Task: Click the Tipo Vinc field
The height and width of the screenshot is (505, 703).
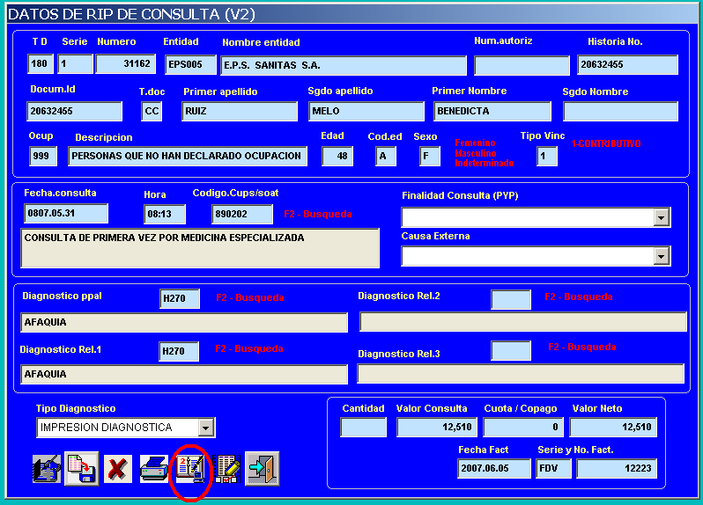Action: (547, 157)
